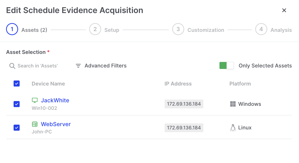This screenshot has width=299, height=163.
Task: Focus the Search in 'Assets' field
Action: tap(38, 66)
